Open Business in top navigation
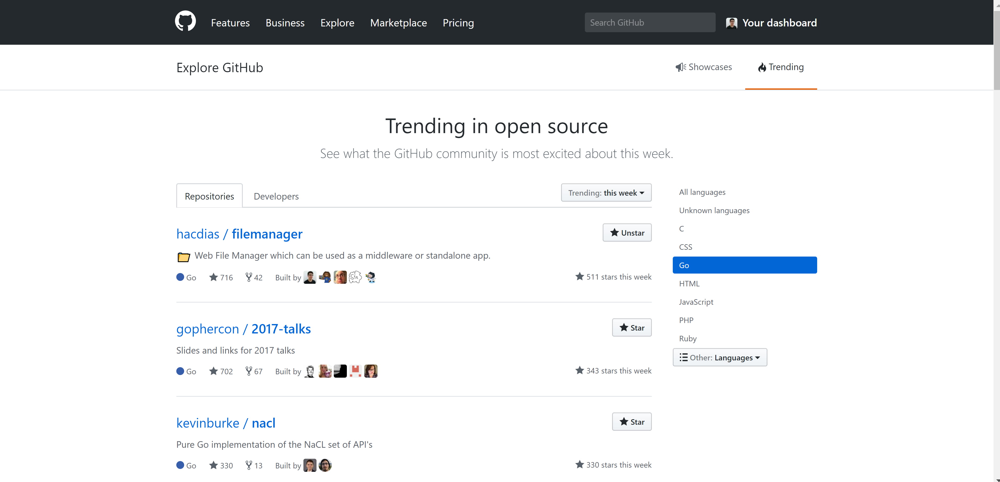 pyautogui.click(x=285, y=22)
